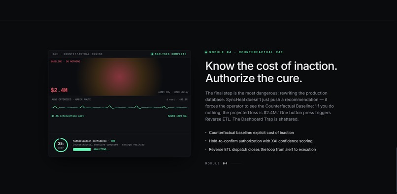The image size is (397, 194).
Task: Click the green route waveform line
Action: [x=120, y=107]
